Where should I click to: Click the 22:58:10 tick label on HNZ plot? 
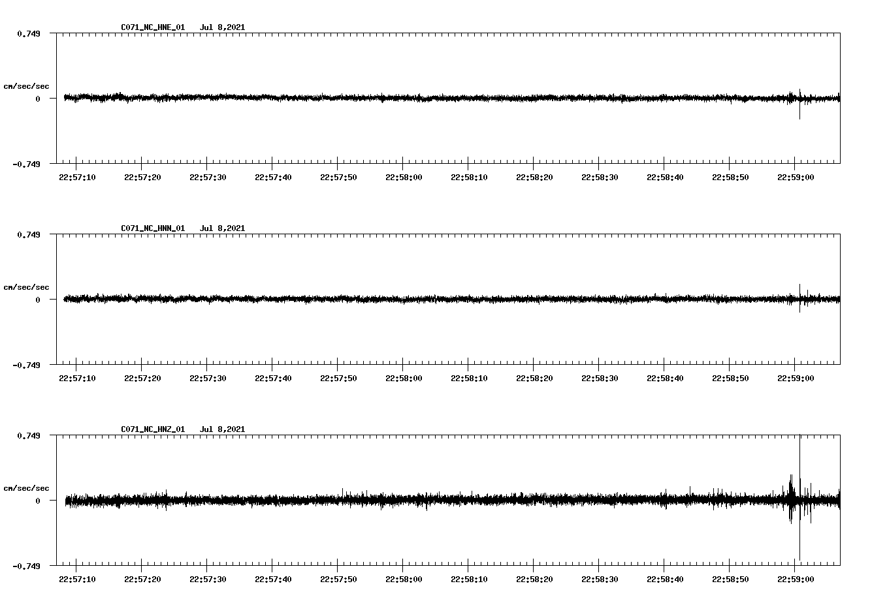click(x=469, y=579)
